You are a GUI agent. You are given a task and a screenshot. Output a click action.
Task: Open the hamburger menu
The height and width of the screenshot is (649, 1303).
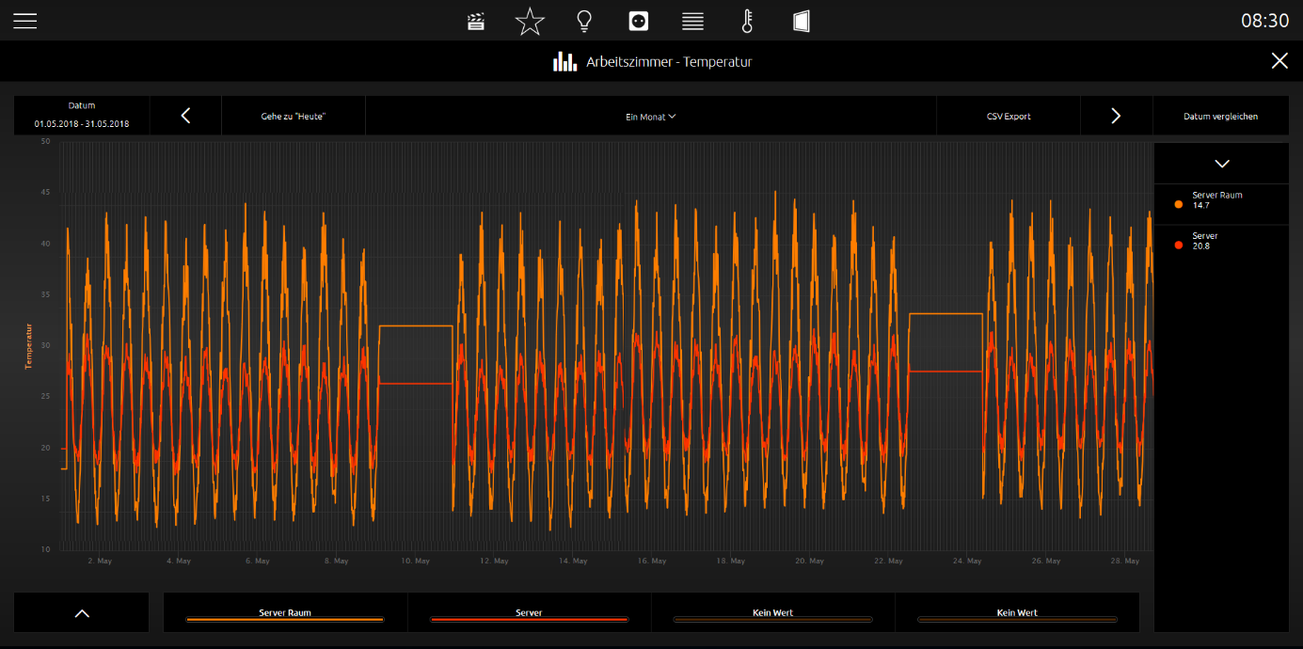point(25,21)
